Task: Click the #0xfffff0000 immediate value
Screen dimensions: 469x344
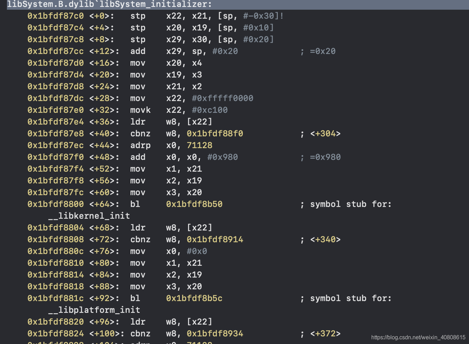Action: click(x=222, y=98)
